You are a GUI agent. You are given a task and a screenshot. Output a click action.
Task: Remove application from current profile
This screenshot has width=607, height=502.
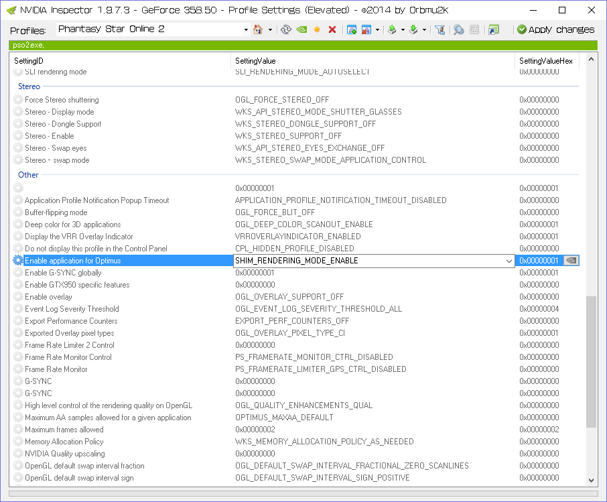(x=366, y=29)
